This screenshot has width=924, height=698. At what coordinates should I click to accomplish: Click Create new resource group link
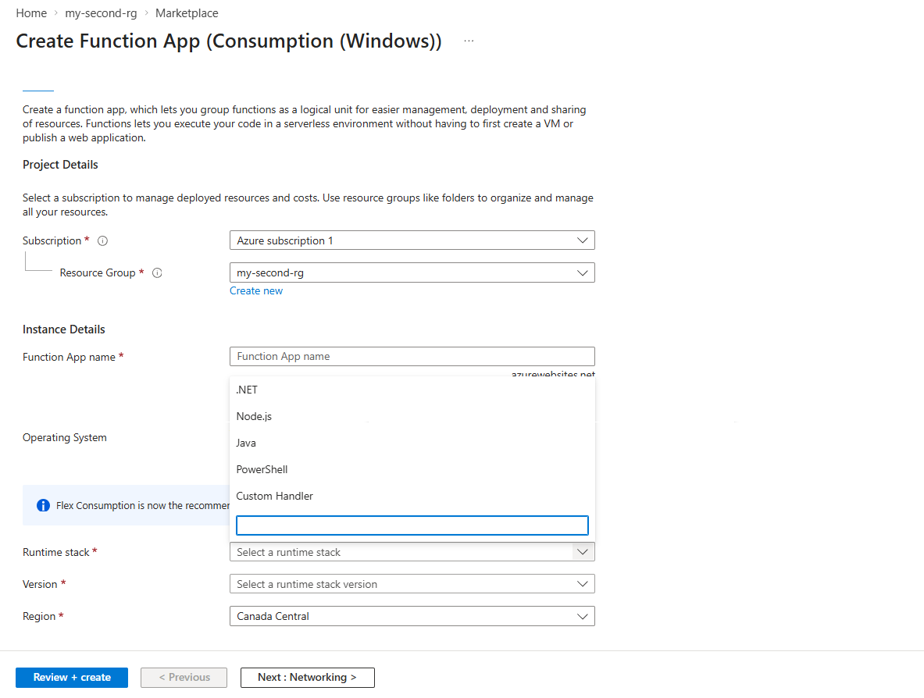256,291
